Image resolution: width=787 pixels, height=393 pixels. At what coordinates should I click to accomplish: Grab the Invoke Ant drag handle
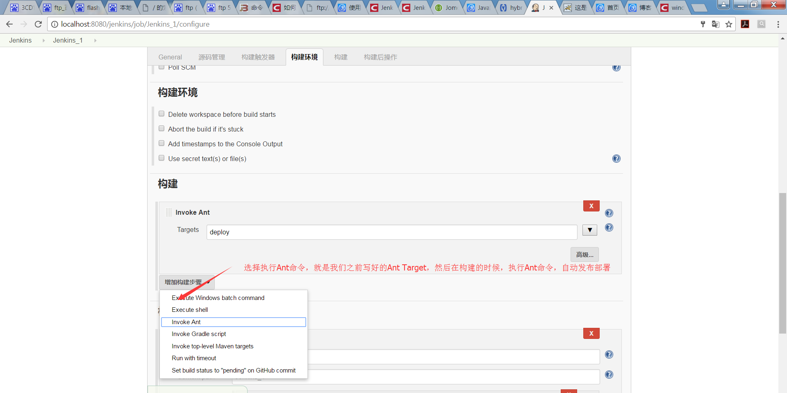point(168,212)
